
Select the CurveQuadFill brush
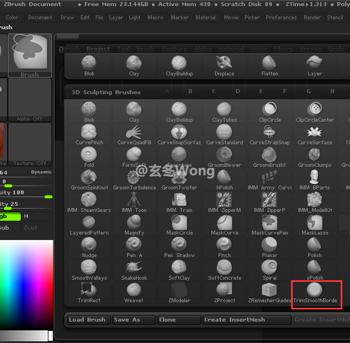click(134, 135)
